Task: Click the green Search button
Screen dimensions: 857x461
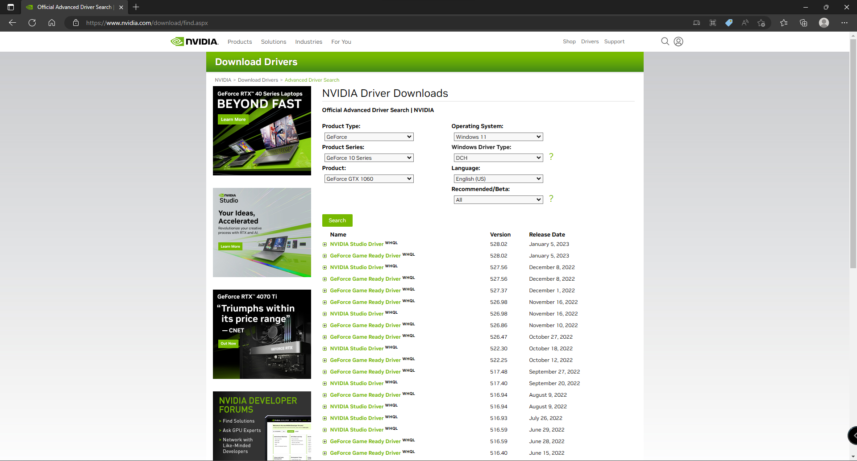Action: [337, 220]
